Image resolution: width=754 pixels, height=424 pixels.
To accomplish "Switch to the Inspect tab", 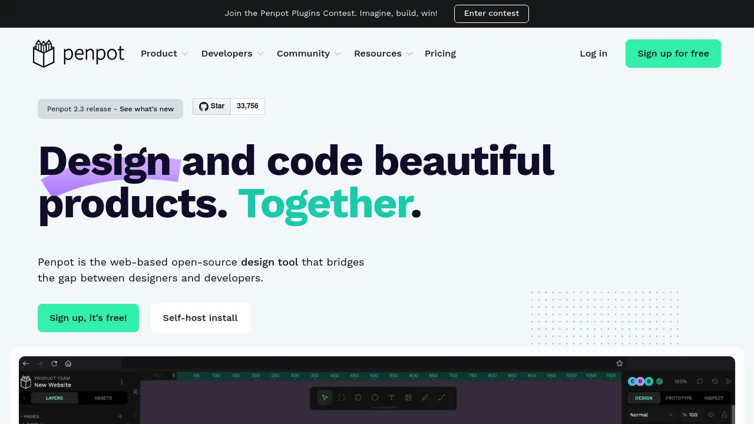I will coord(713,398).
